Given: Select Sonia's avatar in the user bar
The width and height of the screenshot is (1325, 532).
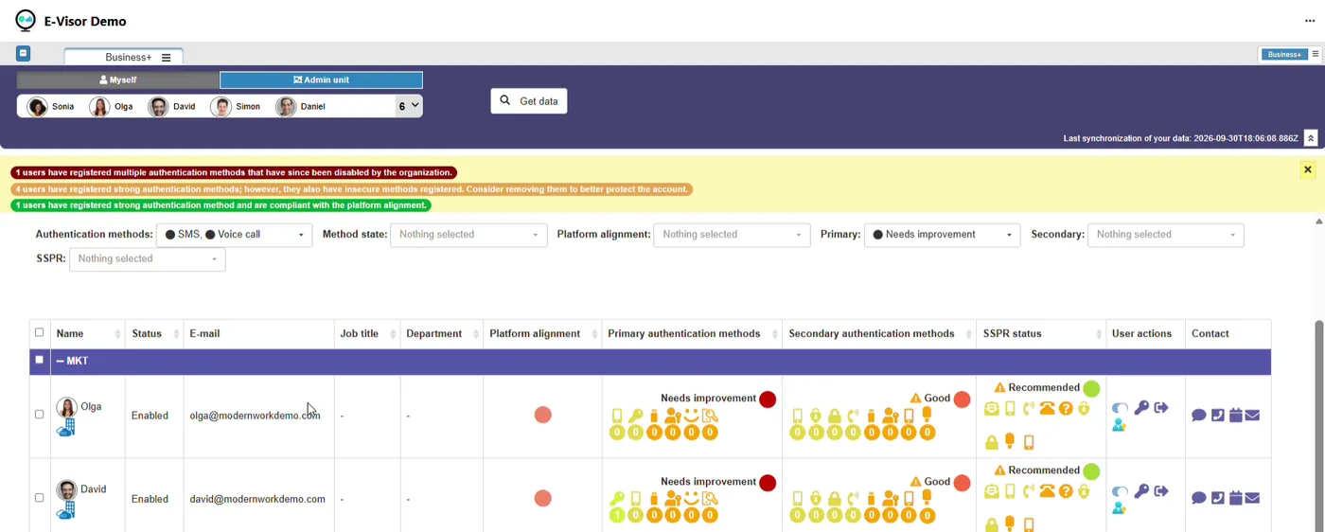Looking at the screenshot, I should pyautogui.click(x=38, y=107).
